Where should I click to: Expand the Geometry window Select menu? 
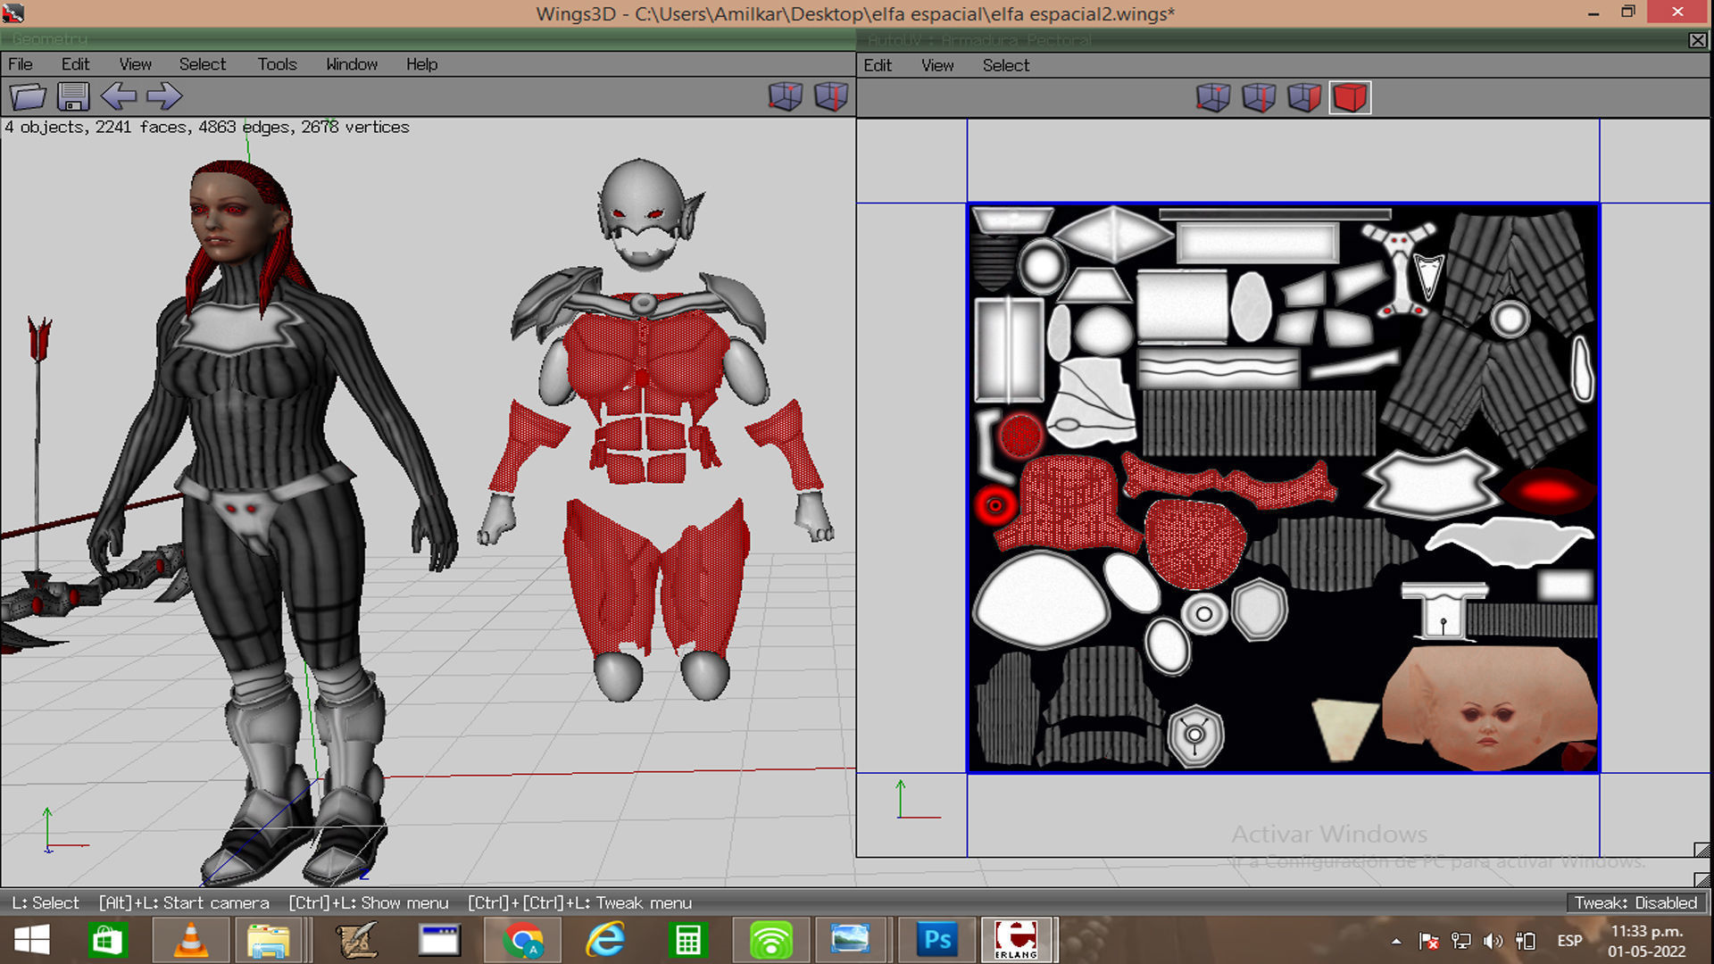point(203,64)
